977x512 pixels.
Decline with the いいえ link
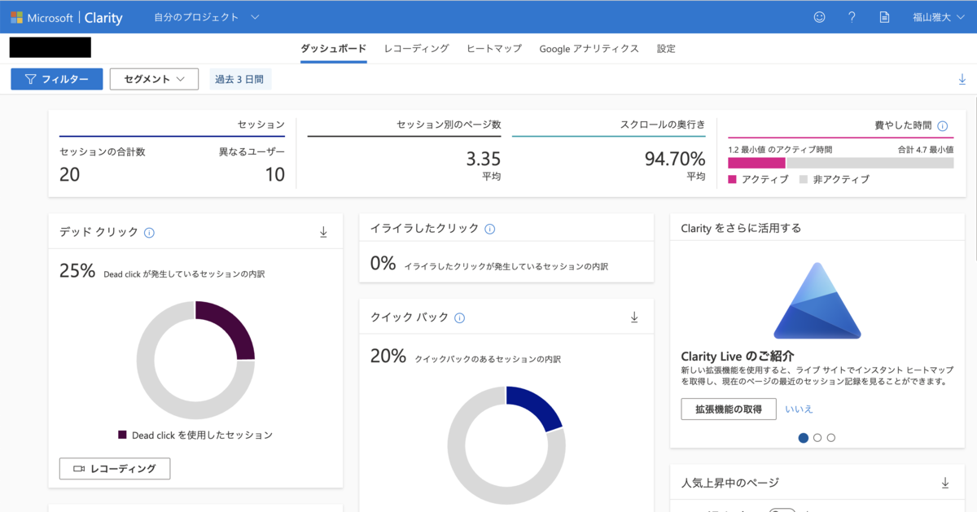click(799, 409)
